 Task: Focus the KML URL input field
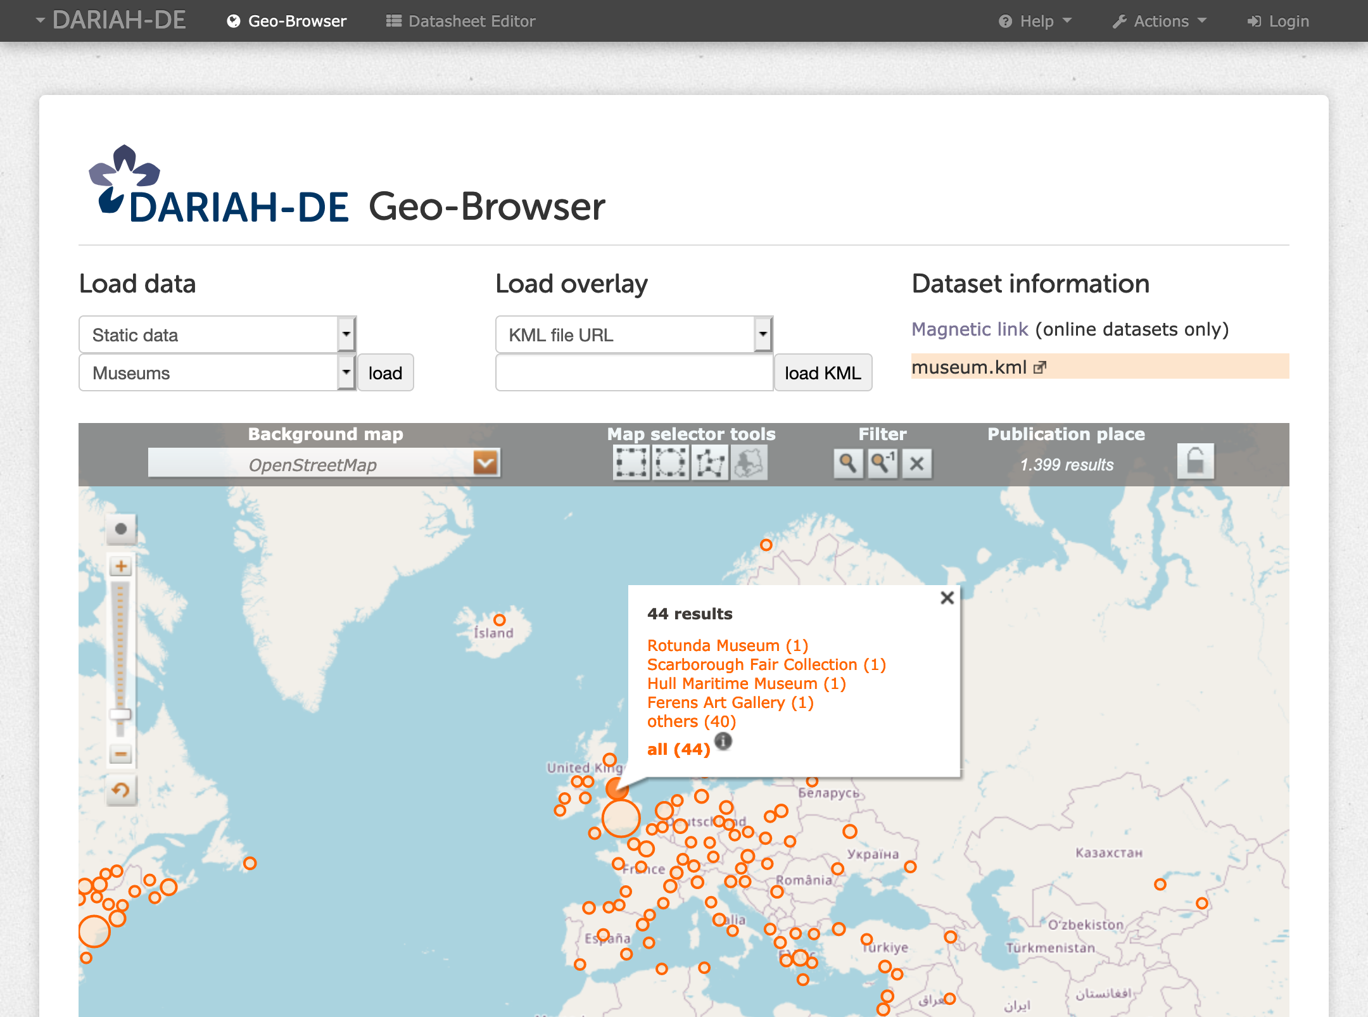click(x=634, y=372)
